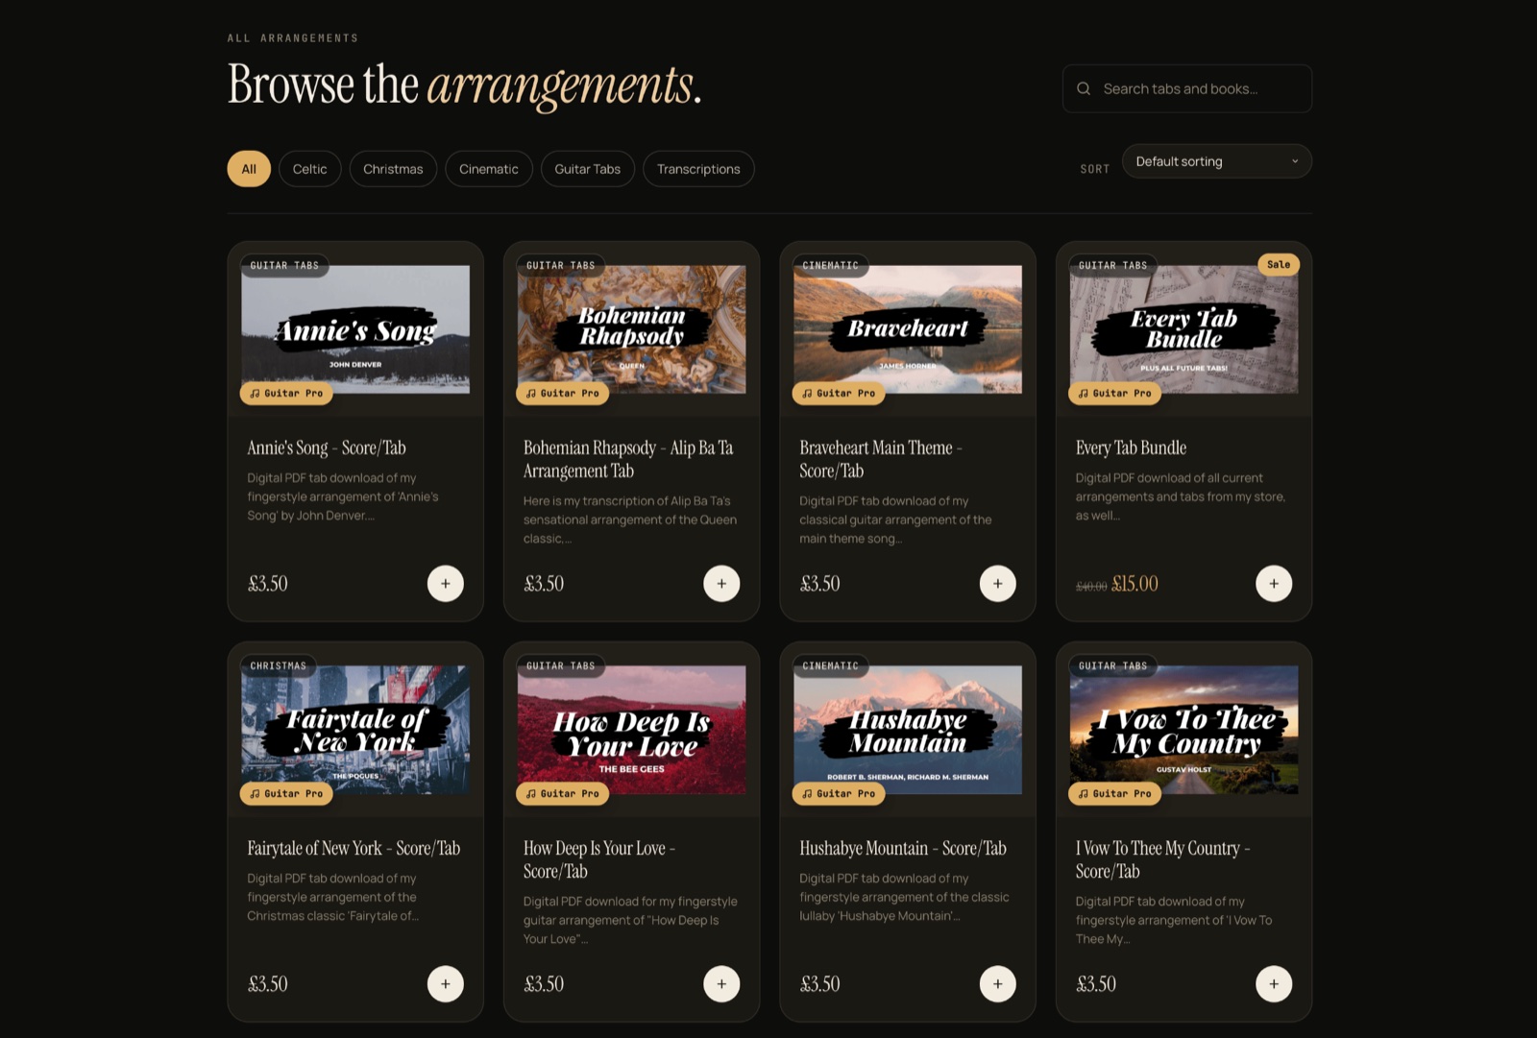Add Braveheart Main Theme with plus icon
Viewport: 1537px width, 1038px height.
click(x=998, y=584)
